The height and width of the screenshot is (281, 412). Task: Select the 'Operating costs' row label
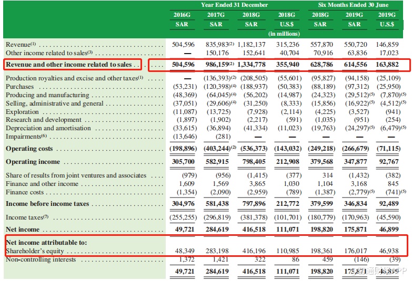click(x=29, y=149)
